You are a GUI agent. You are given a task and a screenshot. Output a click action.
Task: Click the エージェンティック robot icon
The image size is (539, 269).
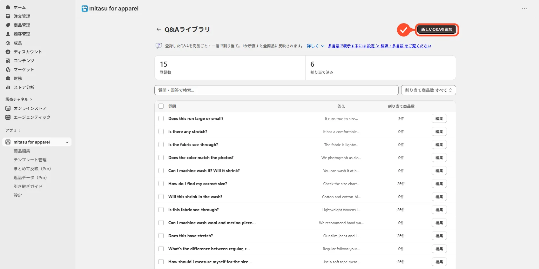(x=8, y=117)
